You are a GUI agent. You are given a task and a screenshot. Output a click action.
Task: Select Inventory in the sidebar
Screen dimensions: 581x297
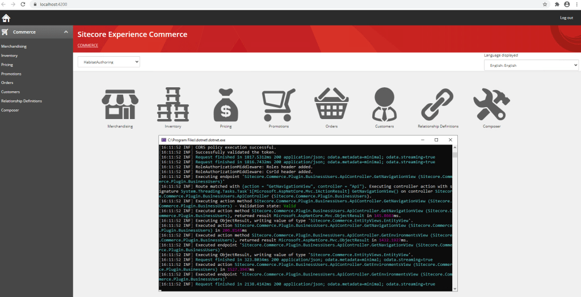point(9,56)
